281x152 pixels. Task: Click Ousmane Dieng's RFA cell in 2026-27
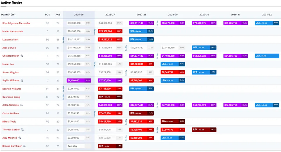(x=110, y=97)
